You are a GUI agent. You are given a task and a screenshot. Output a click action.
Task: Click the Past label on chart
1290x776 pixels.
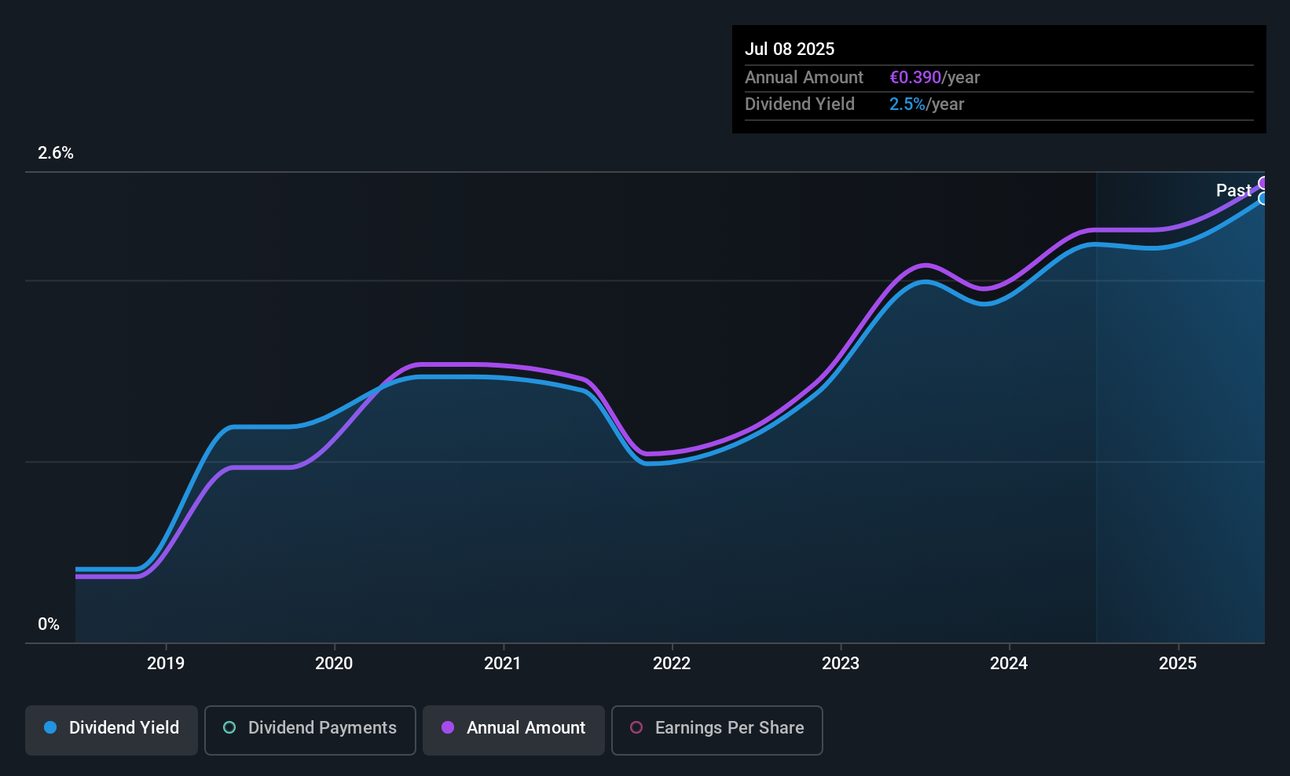(1233, 190)
